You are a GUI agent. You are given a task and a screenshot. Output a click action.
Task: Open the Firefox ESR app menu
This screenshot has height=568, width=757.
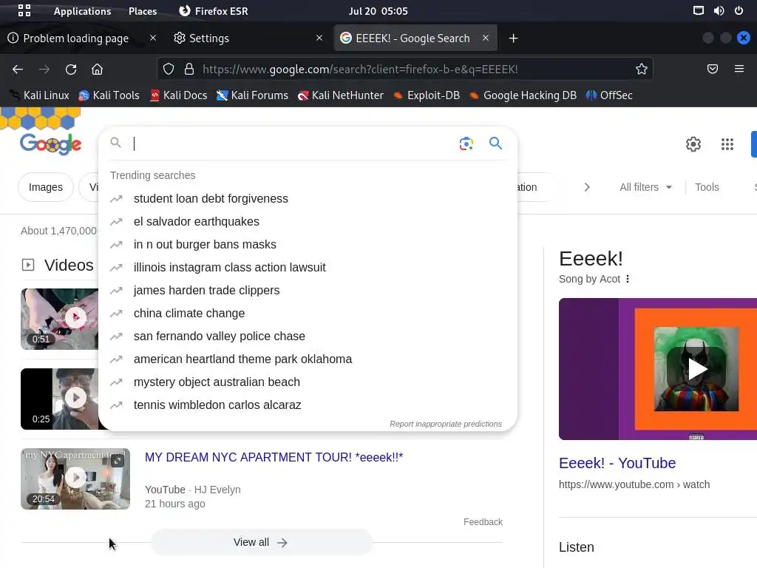(214, 11)
